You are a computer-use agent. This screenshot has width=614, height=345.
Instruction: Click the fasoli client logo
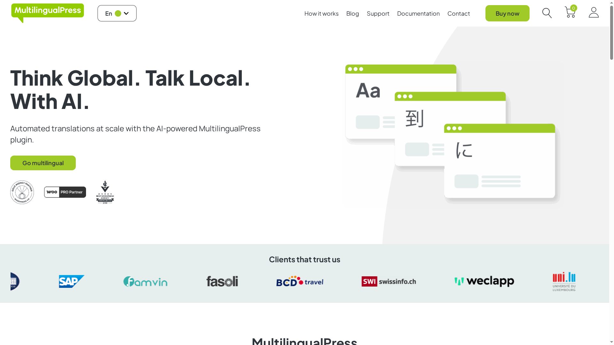(x=222, y=281)
